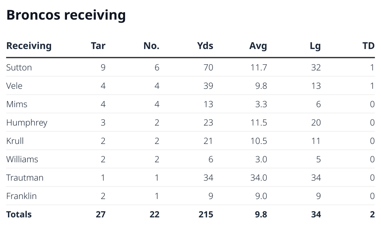The width and height of the screenshot is (381, 229).
Task: Select Sutton's 11.7 average cell
Action: [x=259, y=67]
